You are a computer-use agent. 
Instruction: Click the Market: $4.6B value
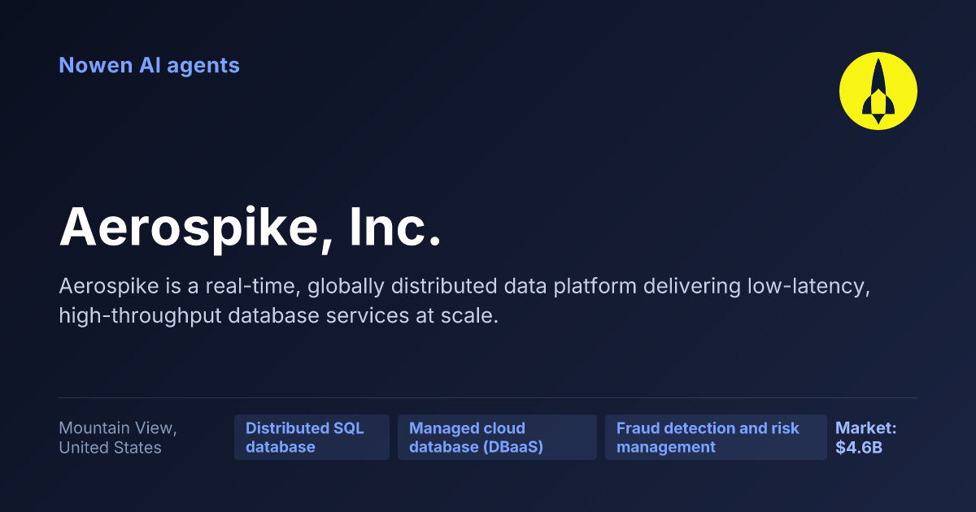coord(866,437)
